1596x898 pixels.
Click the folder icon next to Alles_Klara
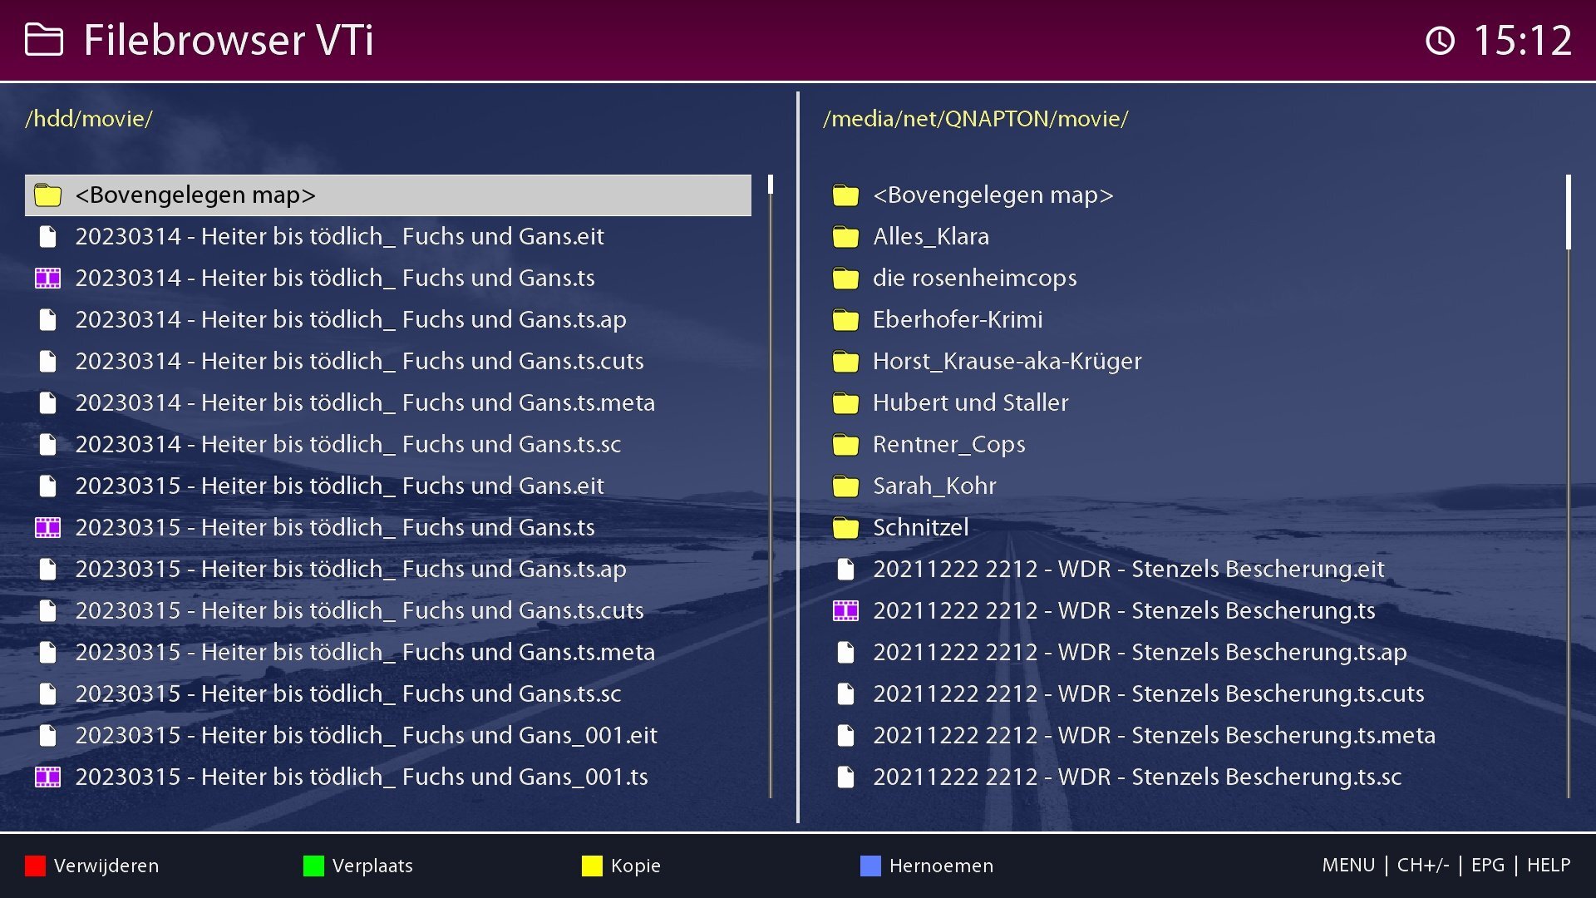845,237
